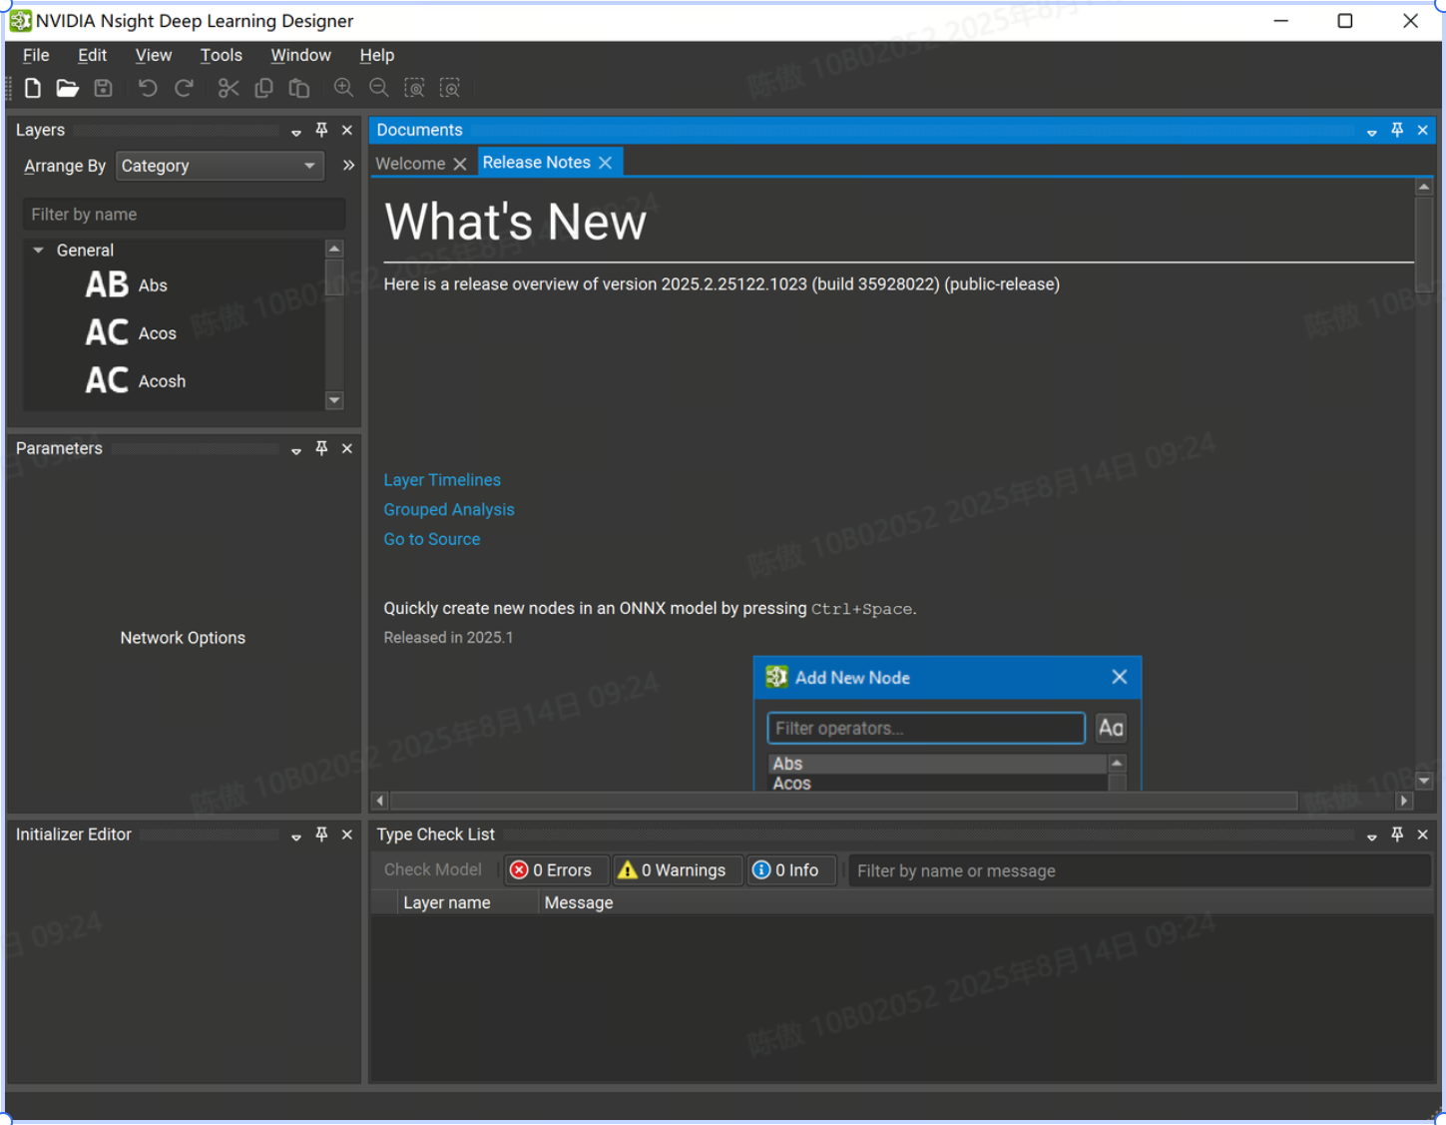This screenshot has width=1446, height=1125.
Task: Click the Copy icon in toolbar
Action: pos(263,88)
